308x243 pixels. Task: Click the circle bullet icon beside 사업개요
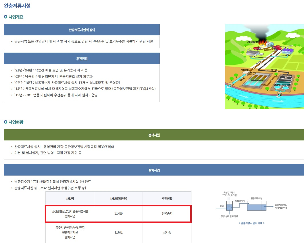5,17
